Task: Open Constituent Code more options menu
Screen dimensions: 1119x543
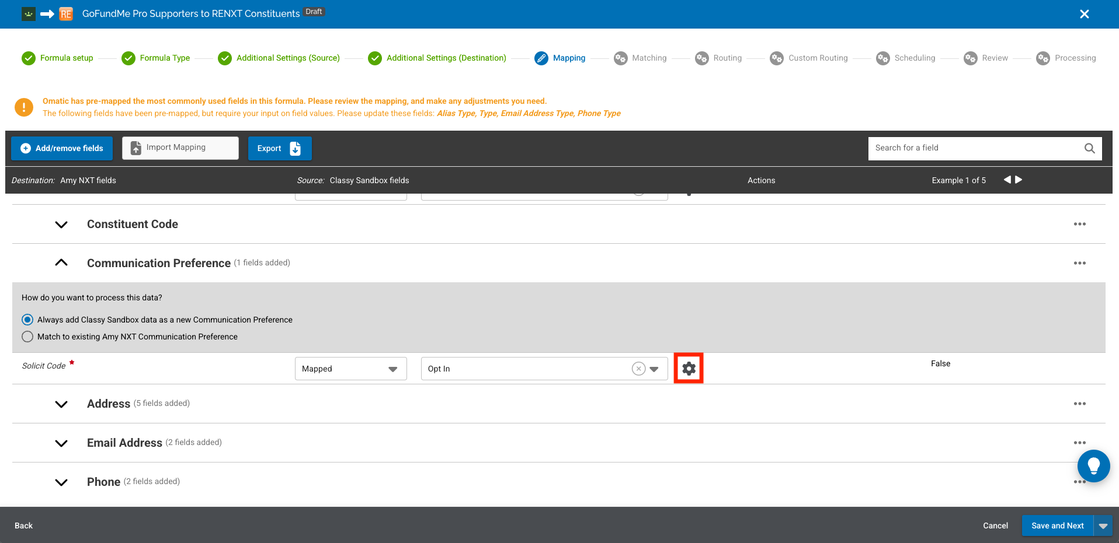Action: click(x=1079, y=224)
